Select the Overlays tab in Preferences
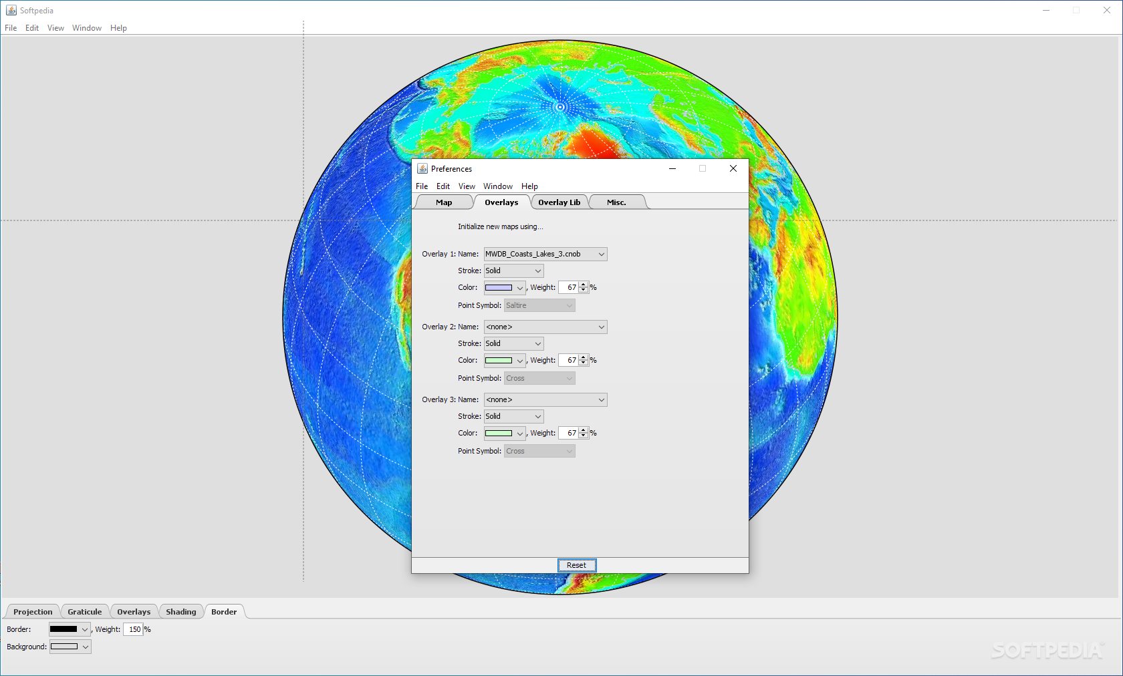 tap(501, 202)
